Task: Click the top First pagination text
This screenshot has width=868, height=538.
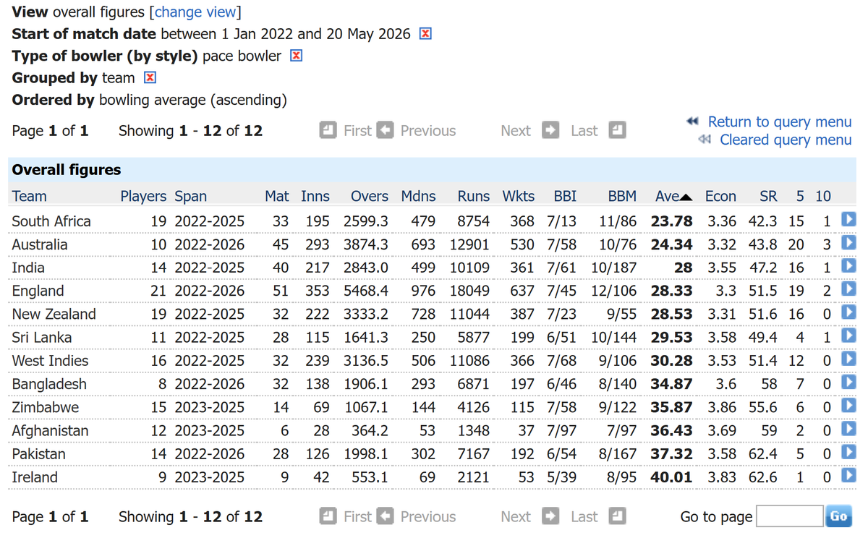Action: click(357, 130)
